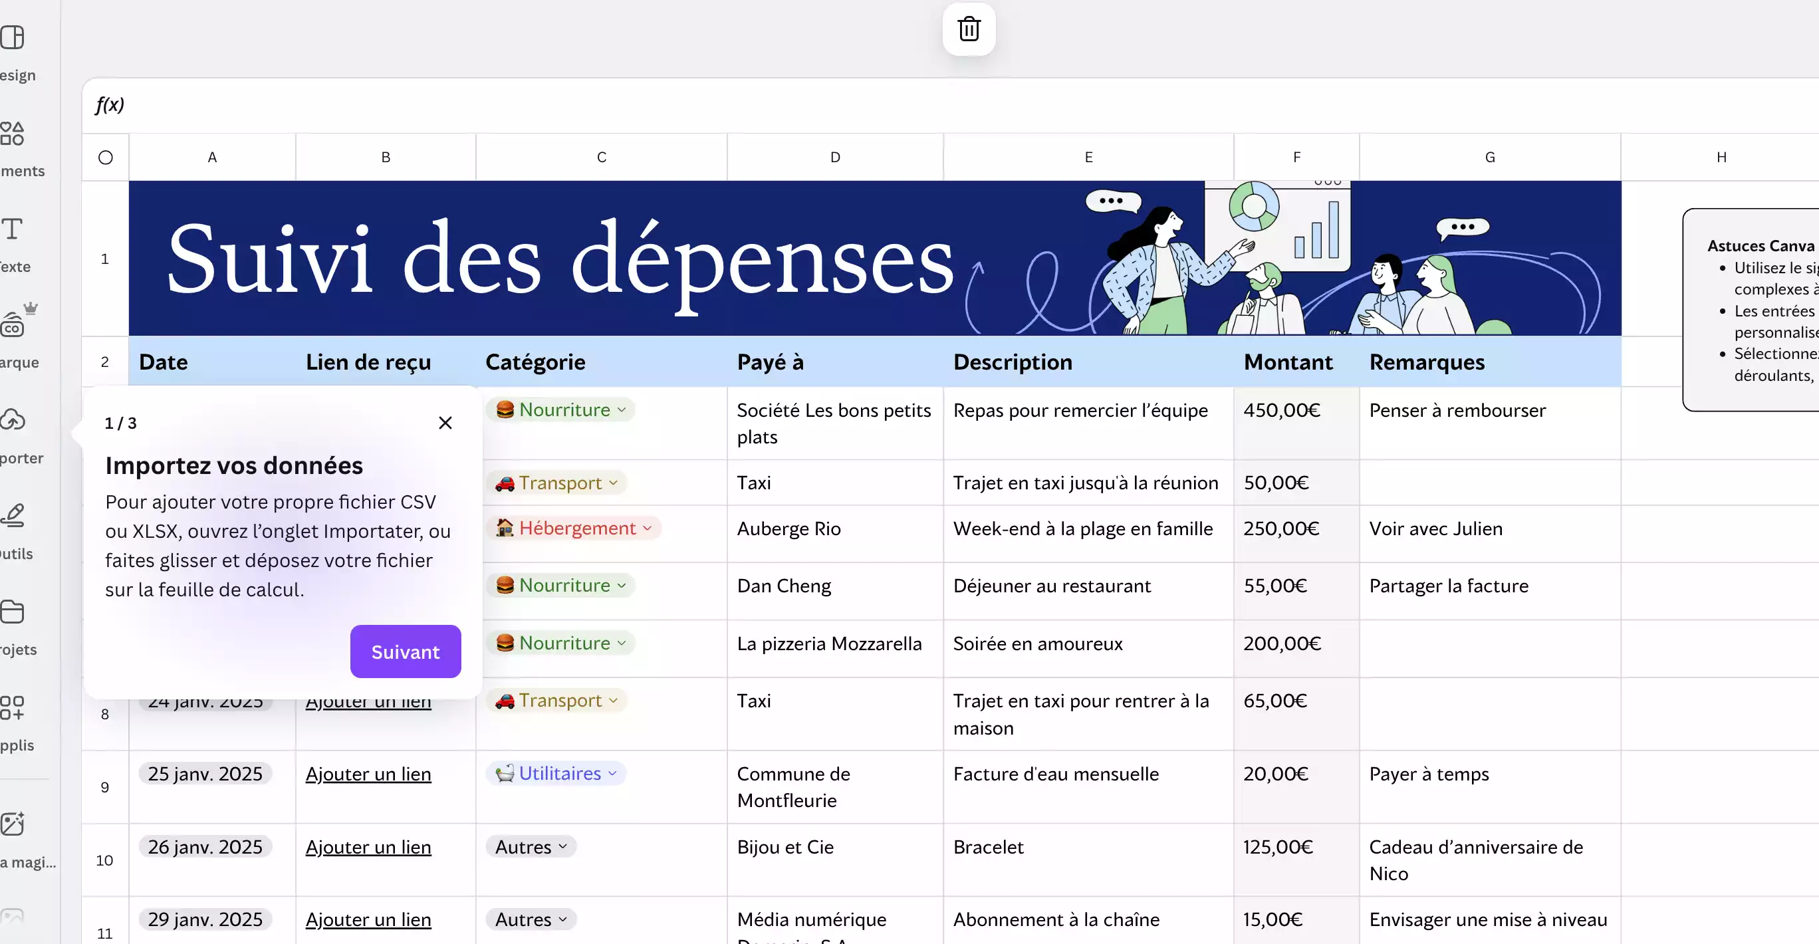Image resolution: width=1819 pixels, height=944 pixels.
Task: Select row 2 header
Action: point(105,362)
